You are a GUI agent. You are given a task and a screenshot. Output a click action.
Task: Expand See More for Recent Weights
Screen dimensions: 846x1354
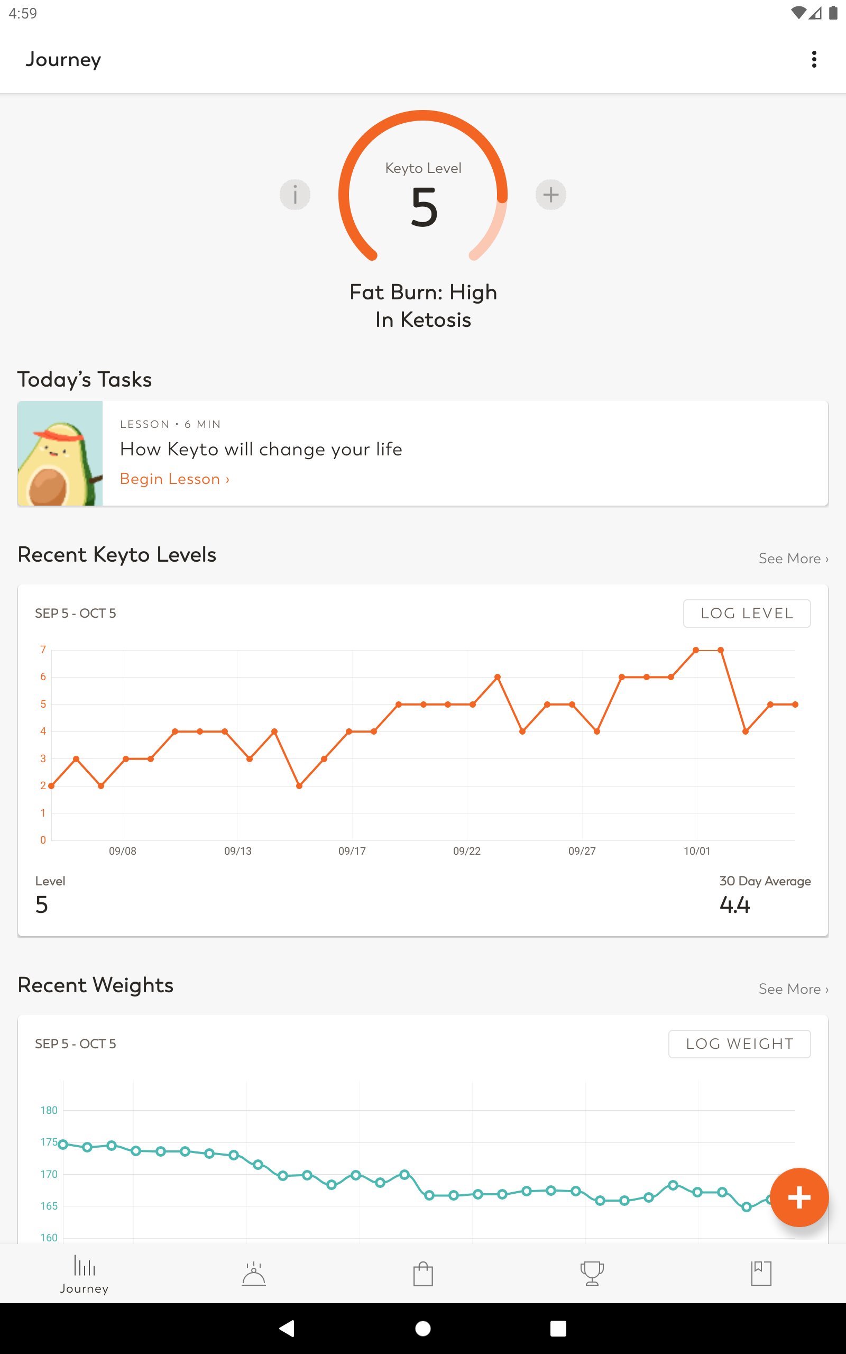[793, 989]
